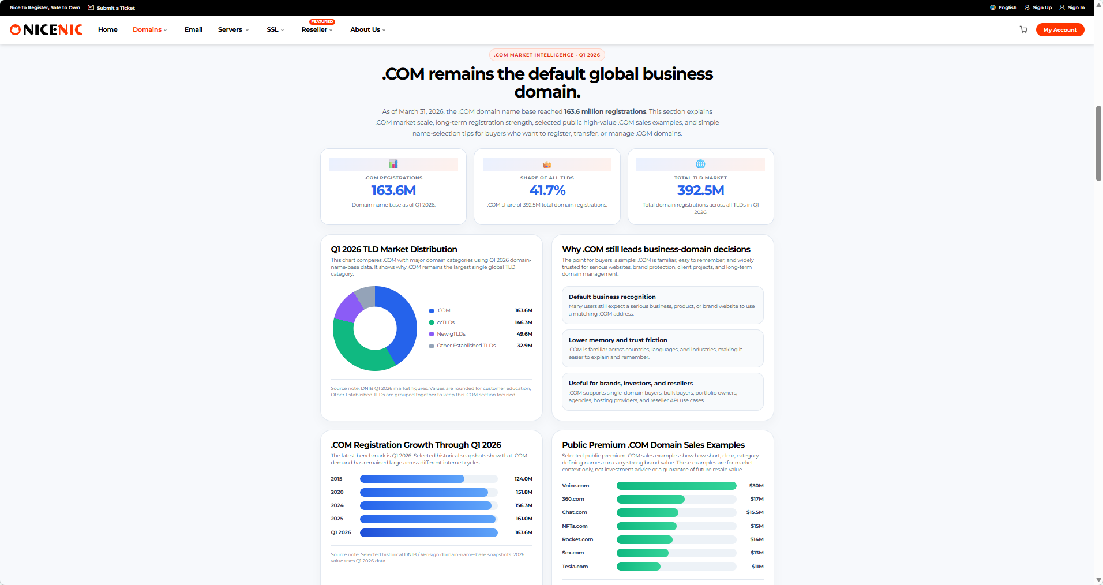Click the Sign Up user icon

point(1027,7)
